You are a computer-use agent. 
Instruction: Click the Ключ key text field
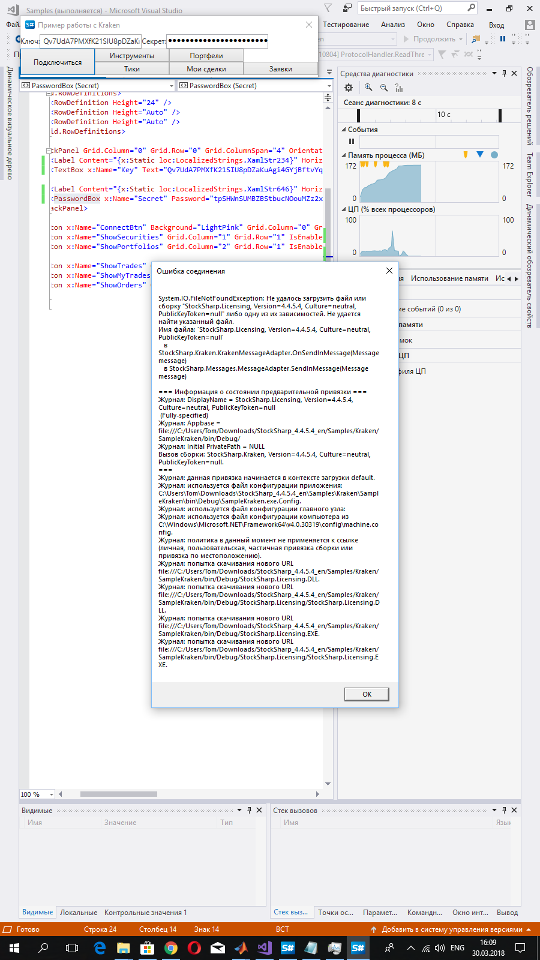click(91, 41)
